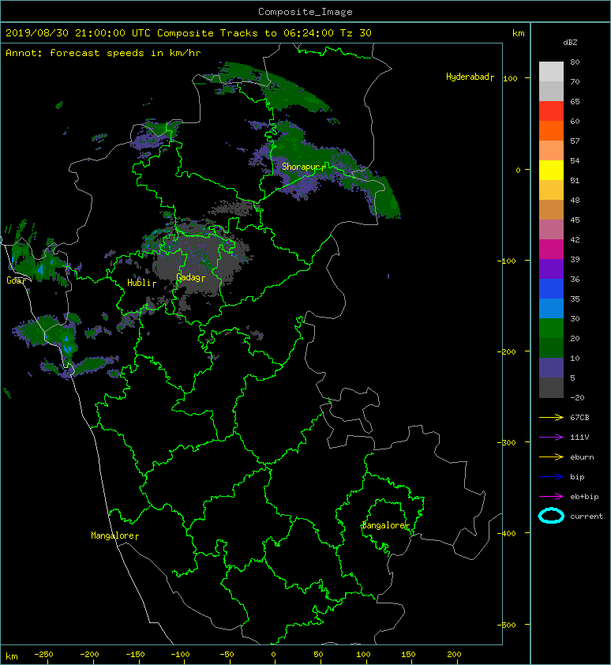Click the cyan 'current' ellipse legend icon
611x665 pixels.
[551, 516]
